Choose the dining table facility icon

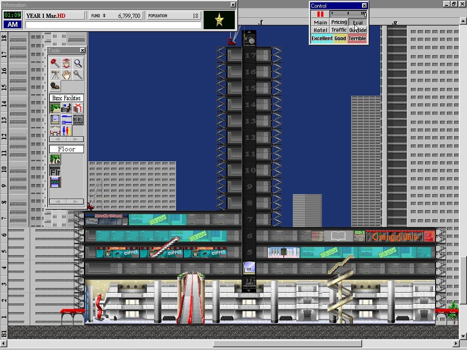click(55, 131)
